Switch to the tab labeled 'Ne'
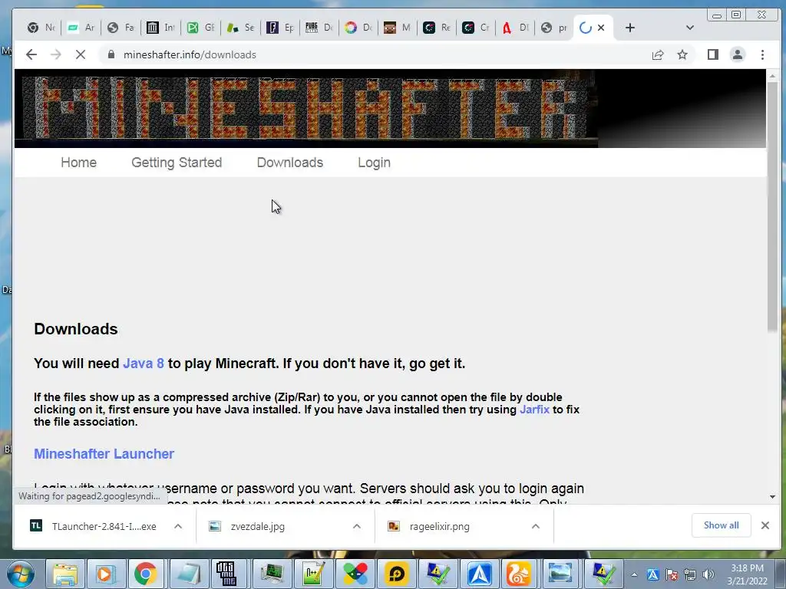 click(41, 28)
